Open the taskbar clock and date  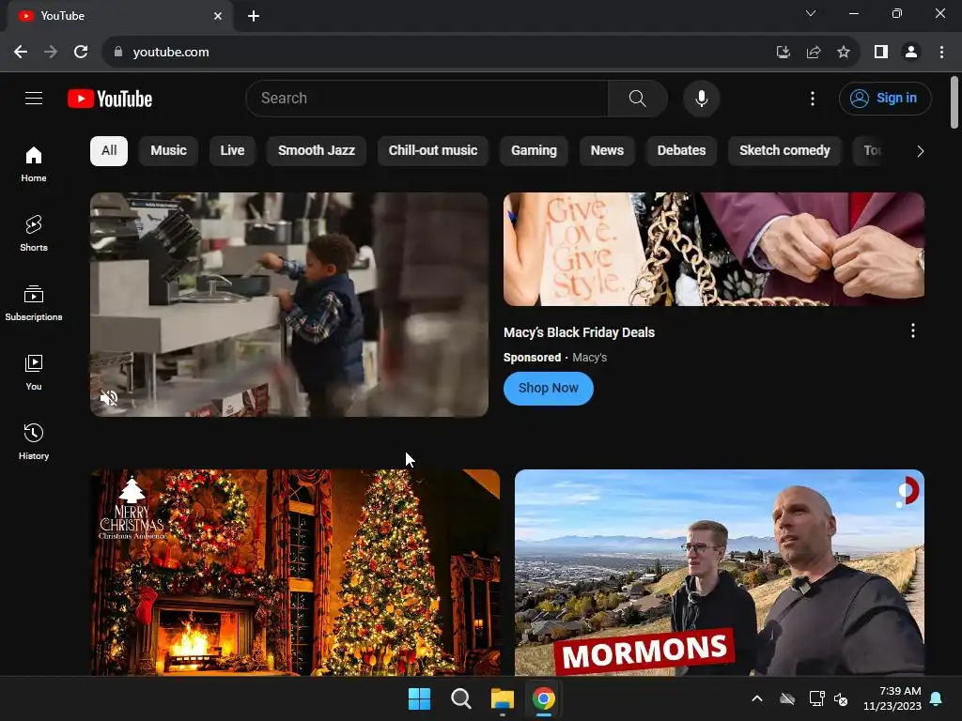click(x=892, y=698)
